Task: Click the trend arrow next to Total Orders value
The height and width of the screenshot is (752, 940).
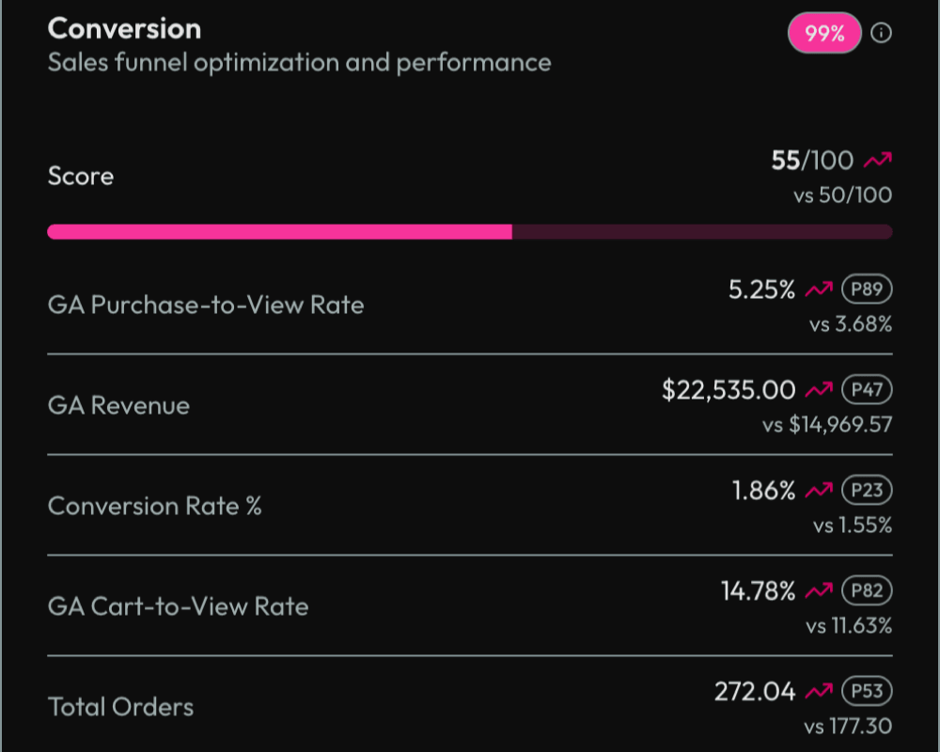Action: coord(817,691)
